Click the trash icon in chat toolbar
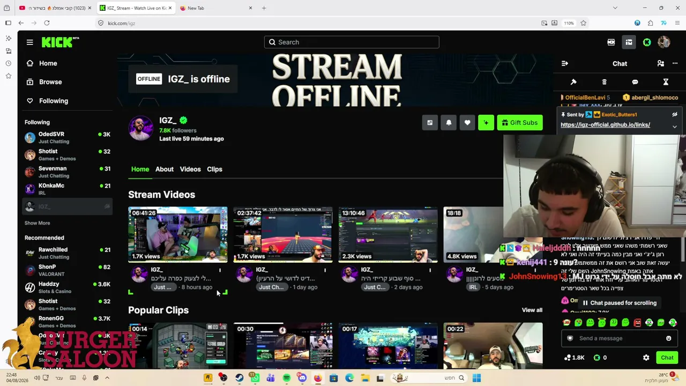The image size is (686, 386). click(x=604, y=82)
